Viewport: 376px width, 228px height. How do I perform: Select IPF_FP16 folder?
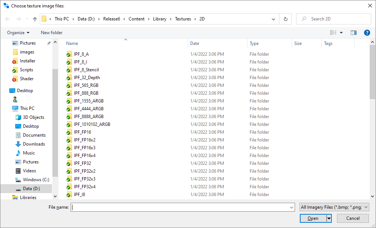tap(82, 132)
